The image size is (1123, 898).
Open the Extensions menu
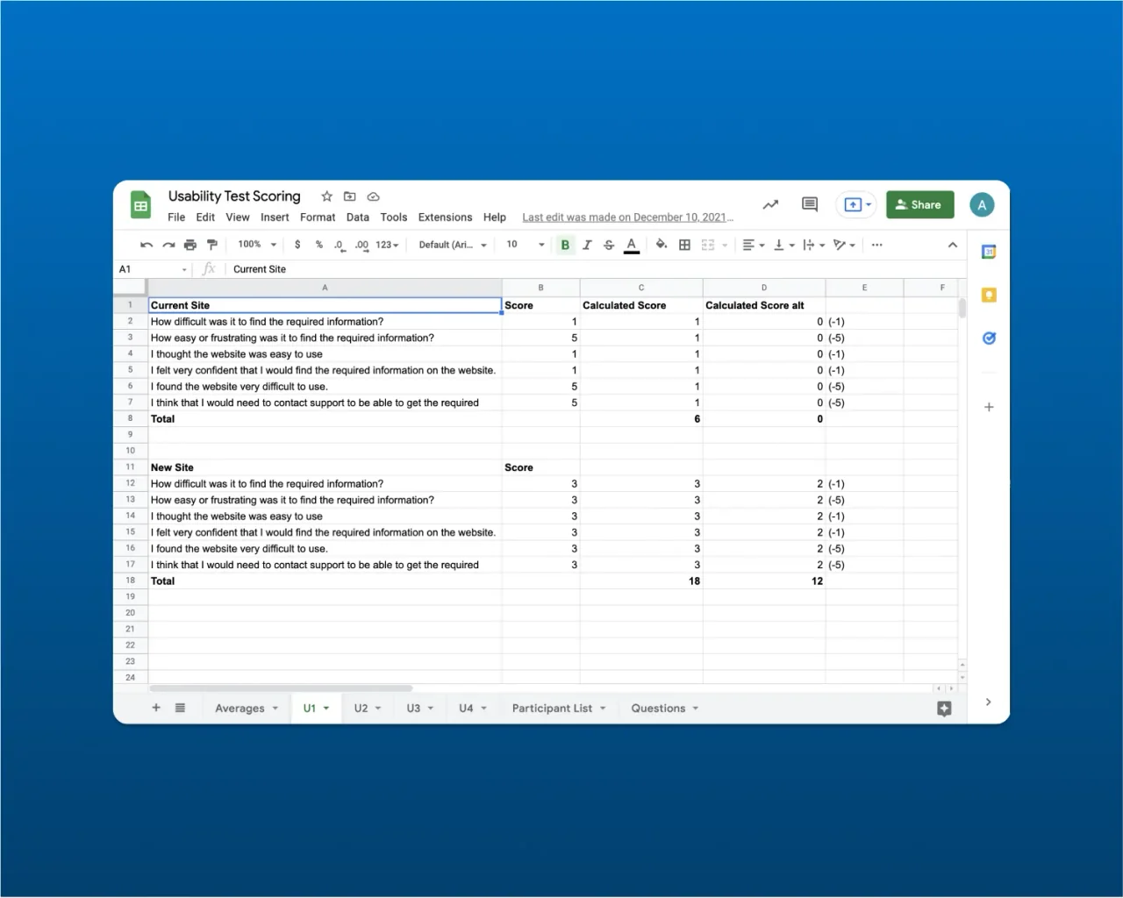445,217
